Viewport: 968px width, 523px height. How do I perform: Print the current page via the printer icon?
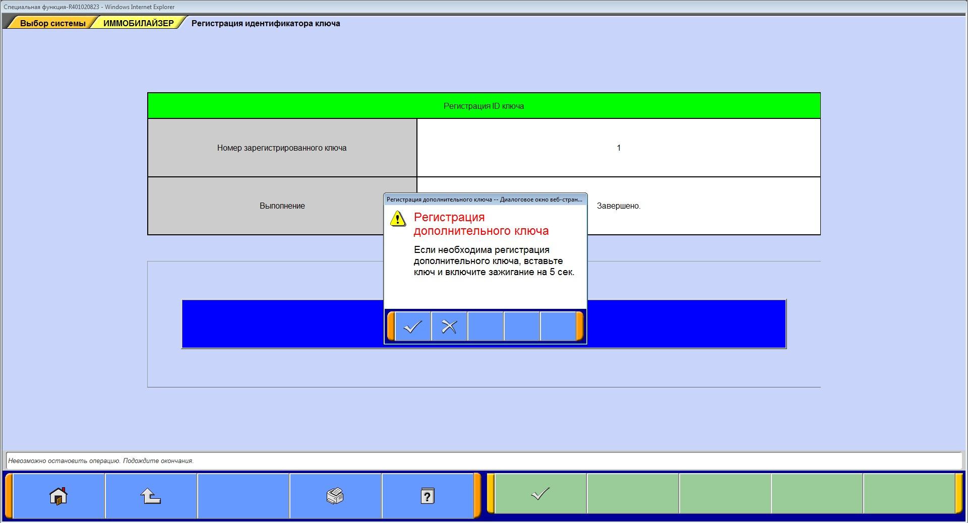pos(335,496)
